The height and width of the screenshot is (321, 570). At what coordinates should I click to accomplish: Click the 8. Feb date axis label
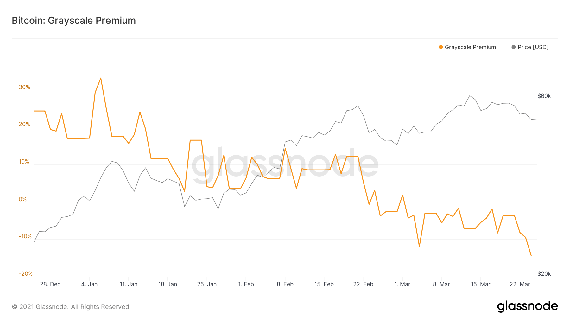click(285, 284)
